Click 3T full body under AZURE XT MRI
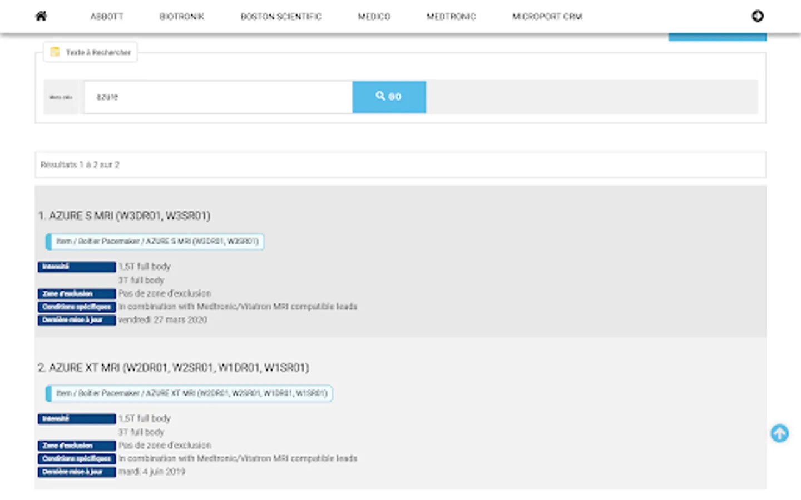This screenshot has height=500, width=801. point(141,432)
